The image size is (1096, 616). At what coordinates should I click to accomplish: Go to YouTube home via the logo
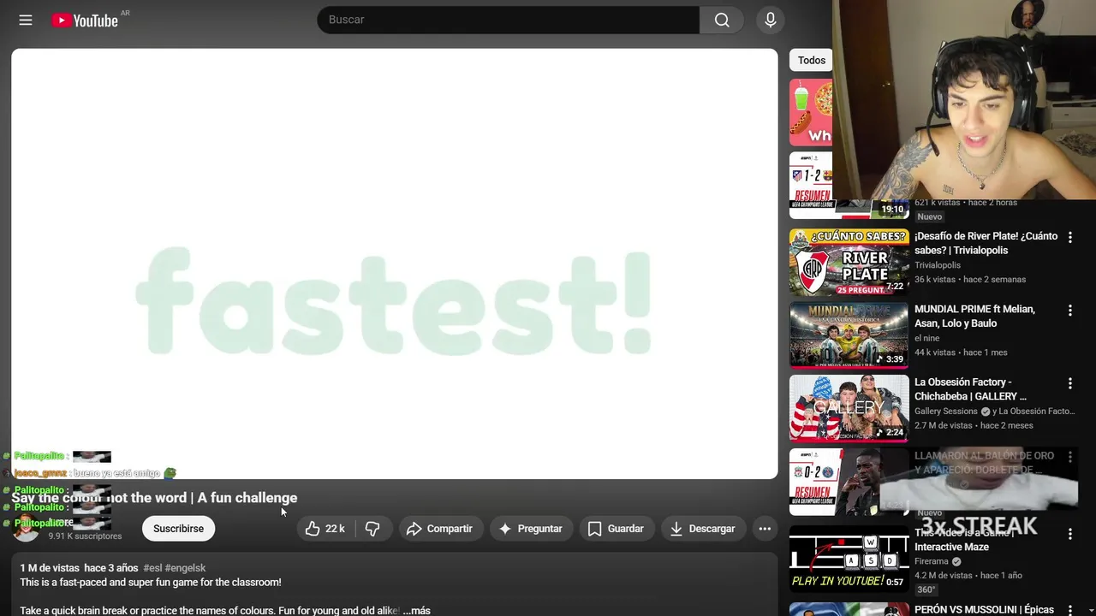(x=85, y=20)
